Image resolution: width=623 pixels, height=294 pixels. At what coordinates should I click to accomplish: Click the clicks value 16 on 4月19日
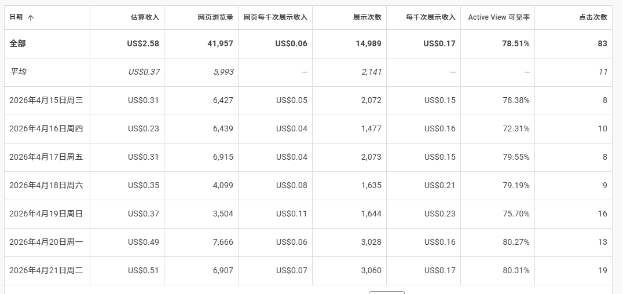[x=603, y=214]
